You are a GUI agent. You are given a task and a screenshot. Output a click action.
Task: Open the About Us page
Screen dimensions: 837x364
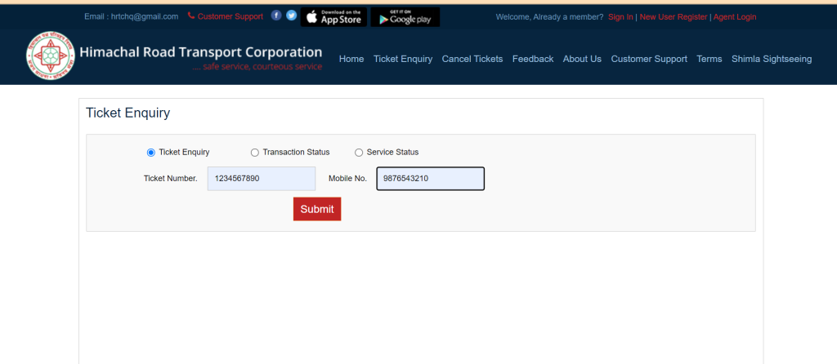point(582,59)
